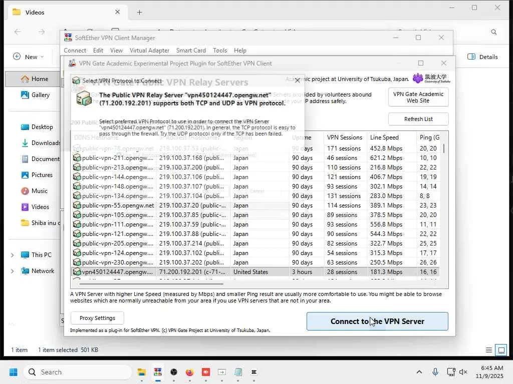Select server icon for public-vpn-121
Image resolution: width=513 pixels, height=384 pixels.
pyautogui.click(x=77, y=234)
